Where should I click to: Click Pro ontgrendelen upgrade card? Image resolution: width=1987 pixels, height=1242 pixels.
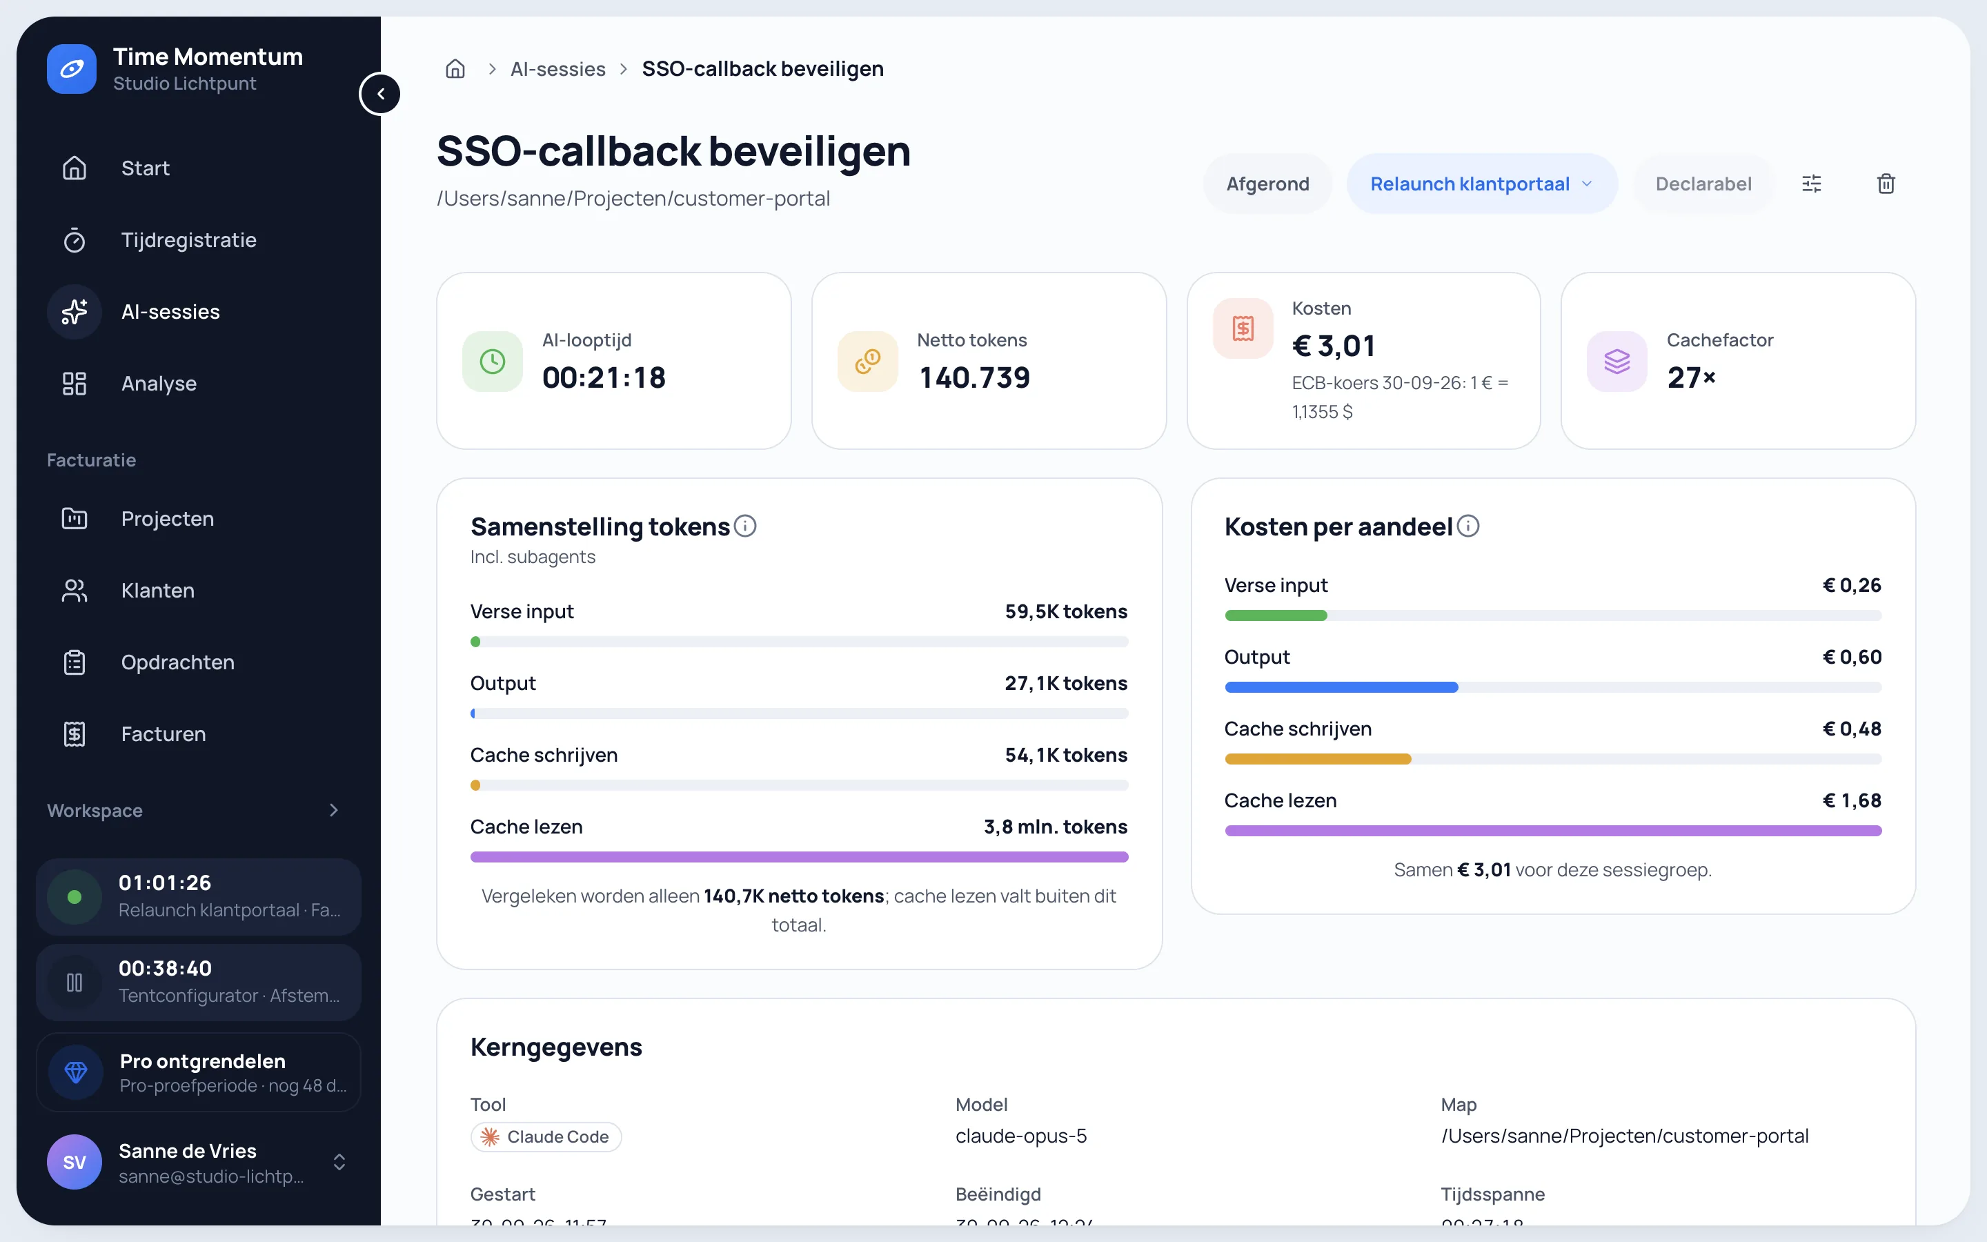point(199,1072)
